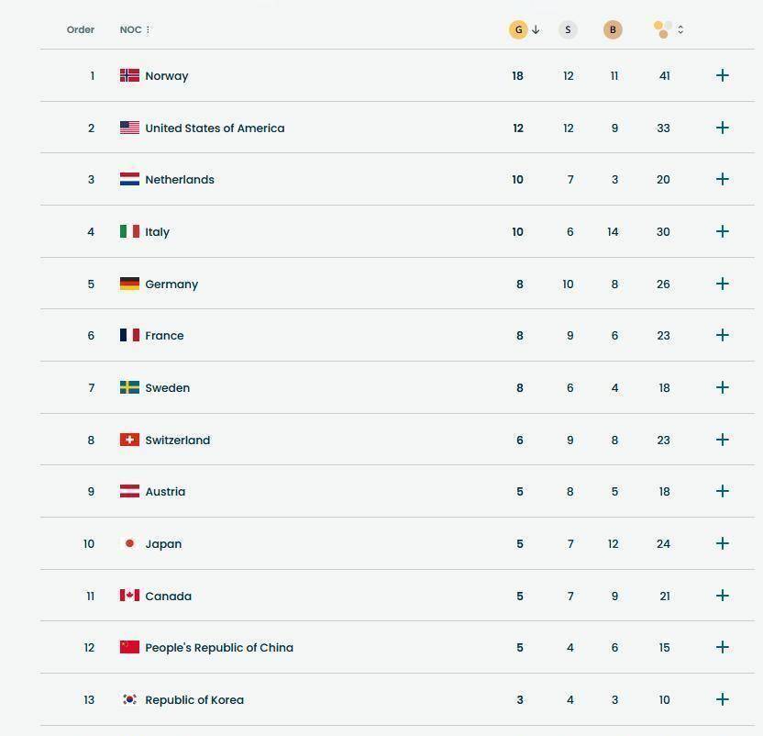Screen dimensions: 763x736
Task: Open People's Republic of China link
Action: tap(219, 648)
